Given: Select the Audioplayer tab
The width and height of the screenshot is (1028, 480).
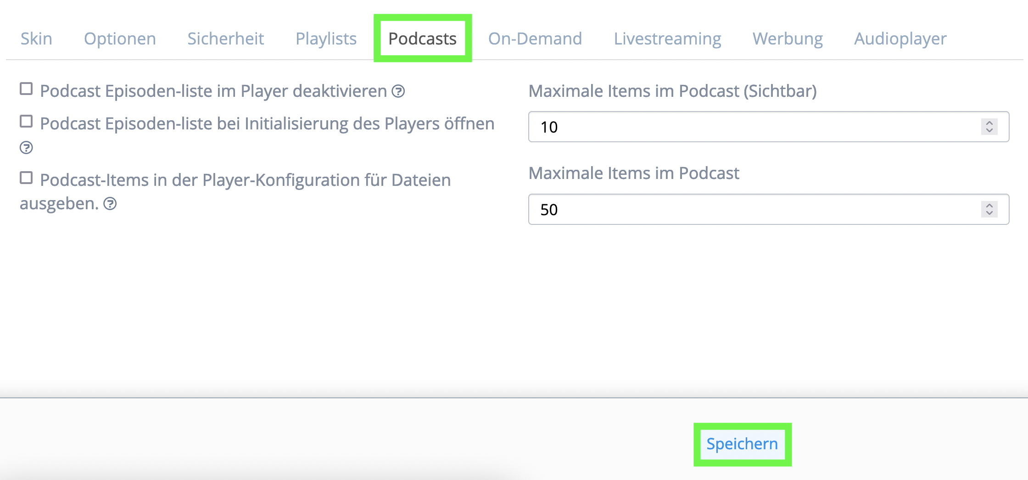Looking at the screenshot, I should [x=900, y=39].
